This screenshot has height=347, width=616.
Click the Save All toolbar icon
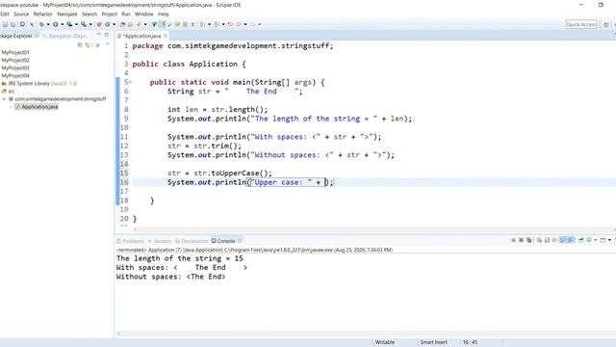coord(13,24)
